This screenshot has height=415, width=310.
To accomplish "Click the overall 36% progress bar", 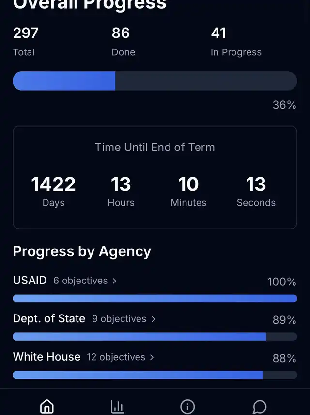I will [x=155, y=81].
